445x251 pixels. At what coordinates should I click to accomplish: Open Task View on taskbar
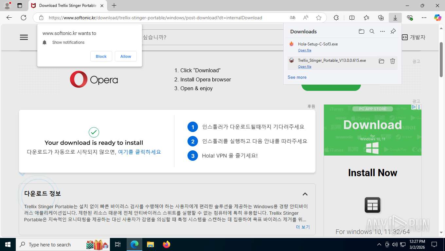pyautogui.click(x=118, y=244)
